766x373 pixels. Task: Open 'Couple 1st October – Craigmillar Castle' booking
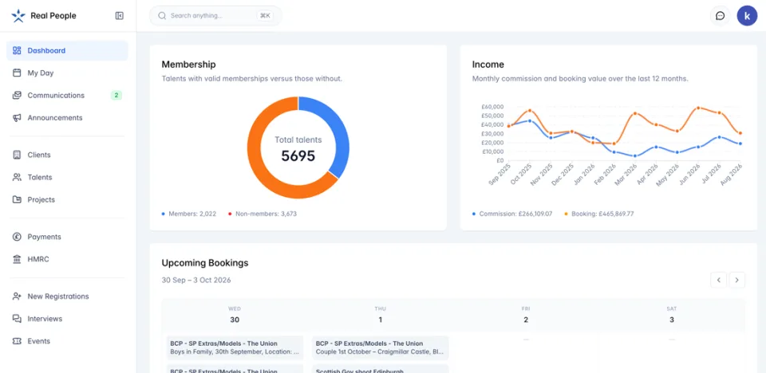point(380,347)
